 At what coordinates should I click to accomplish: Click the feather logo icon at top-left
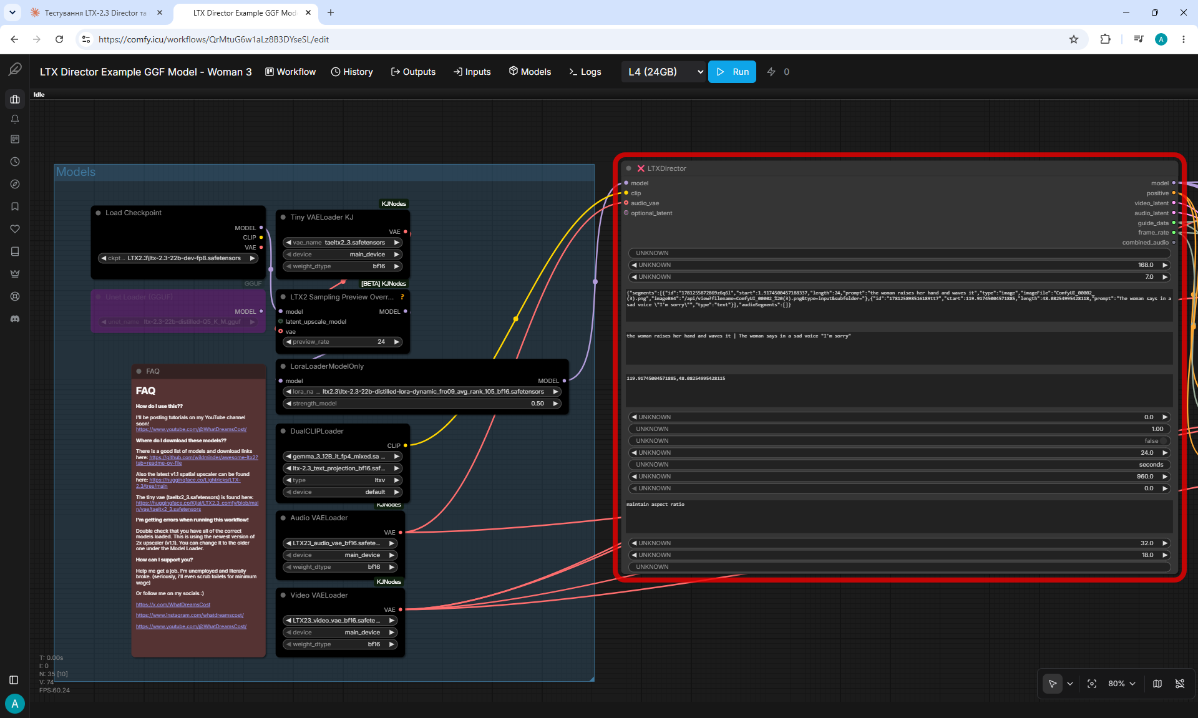15,69
